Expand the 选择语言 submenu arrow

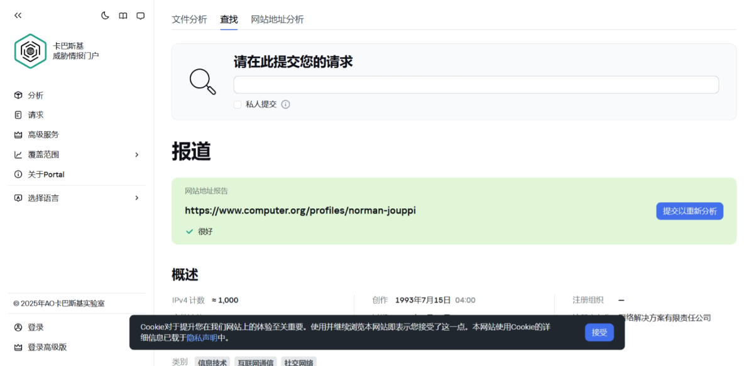pos(137,198)
